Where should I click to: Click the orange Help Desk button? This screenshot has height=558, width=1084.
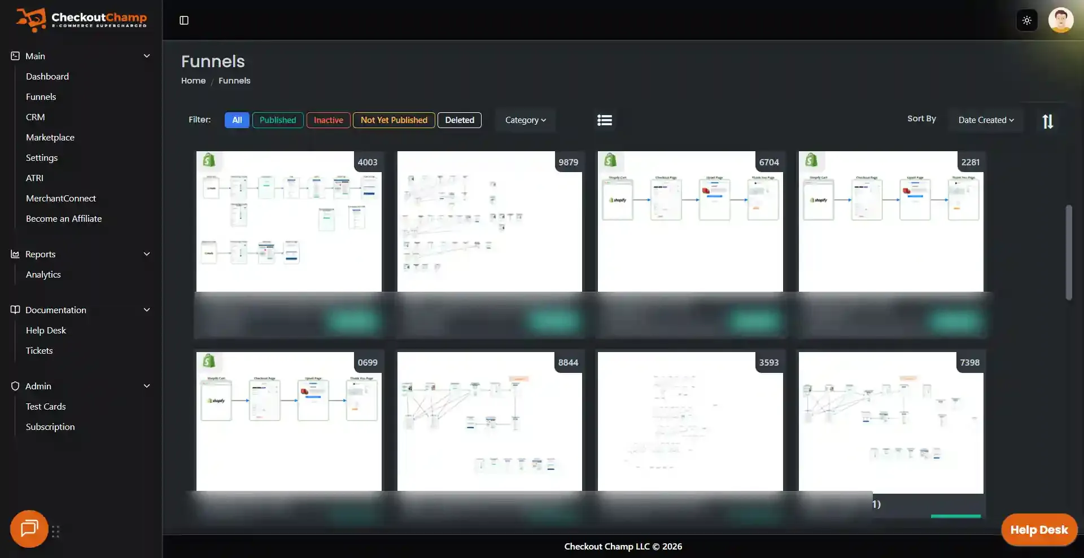pos(1039,530)
